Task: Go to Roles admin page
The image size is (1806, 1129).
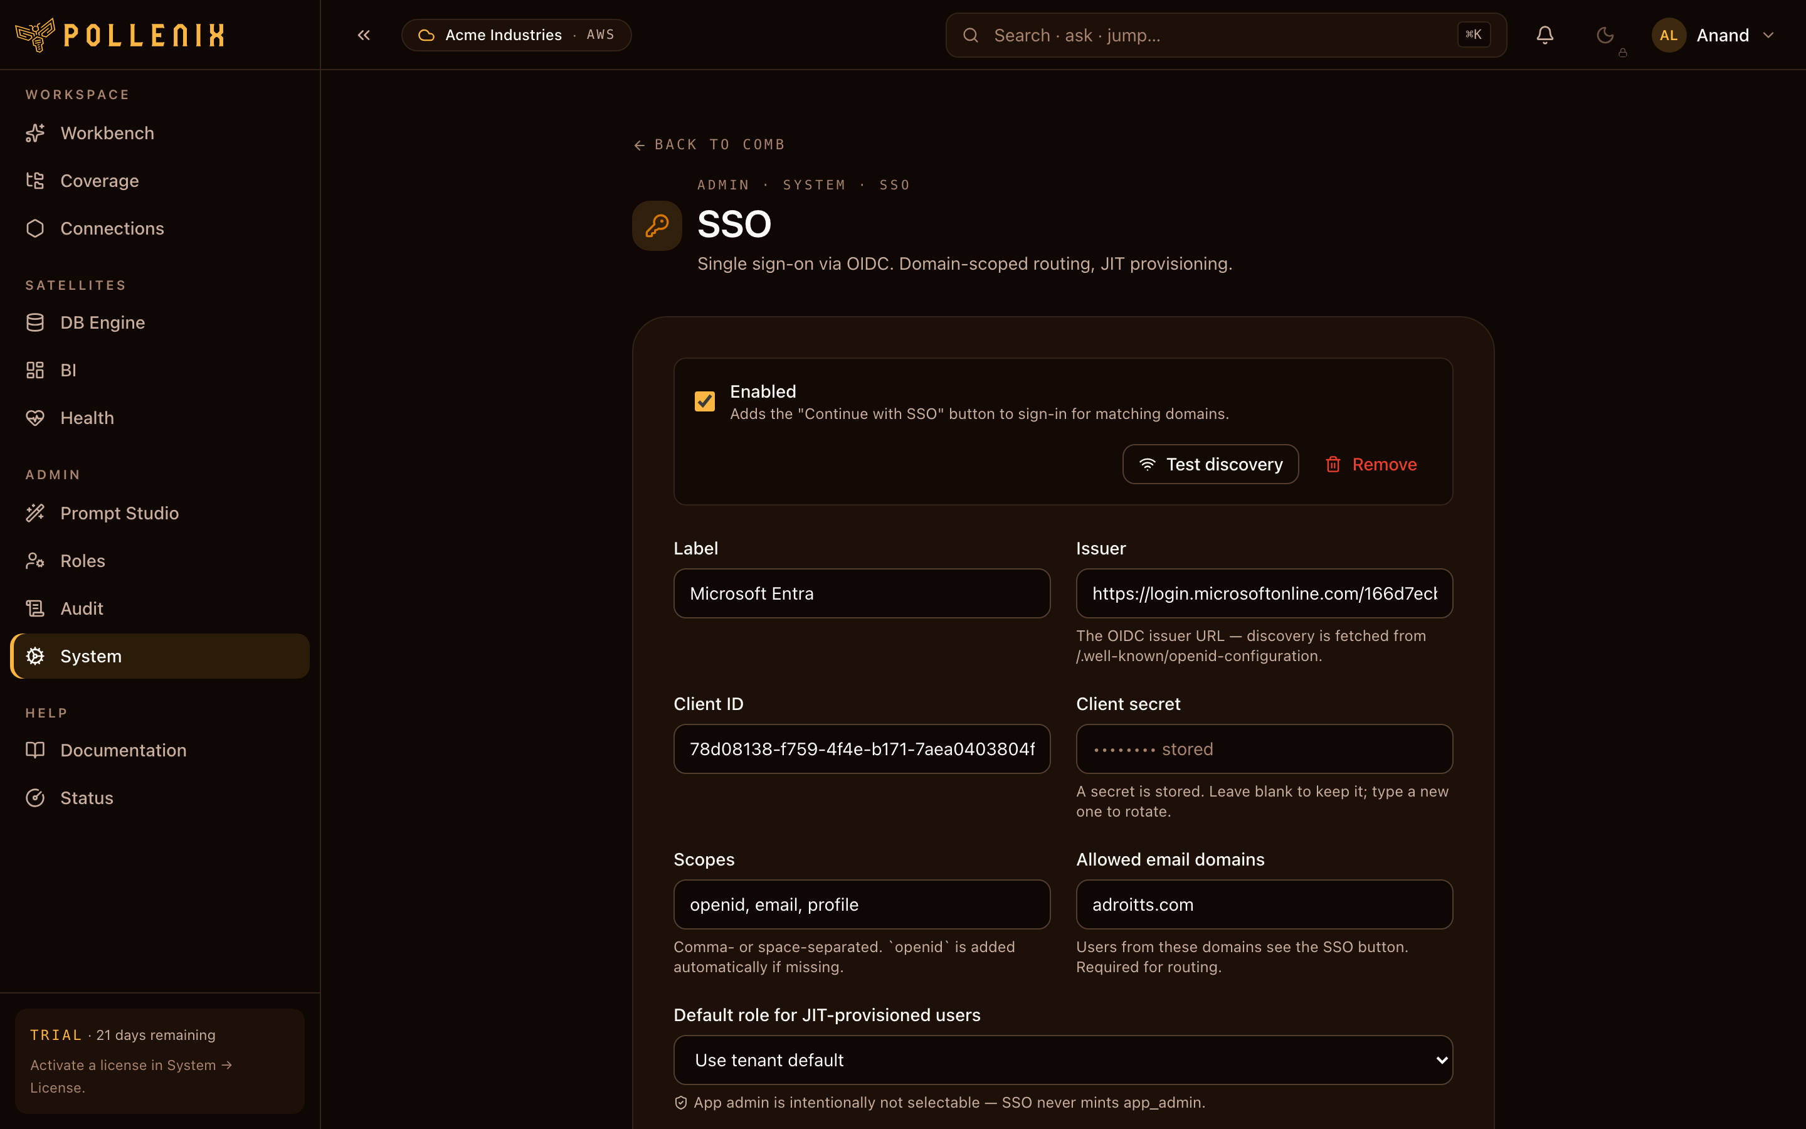Action: pos(160,561)
